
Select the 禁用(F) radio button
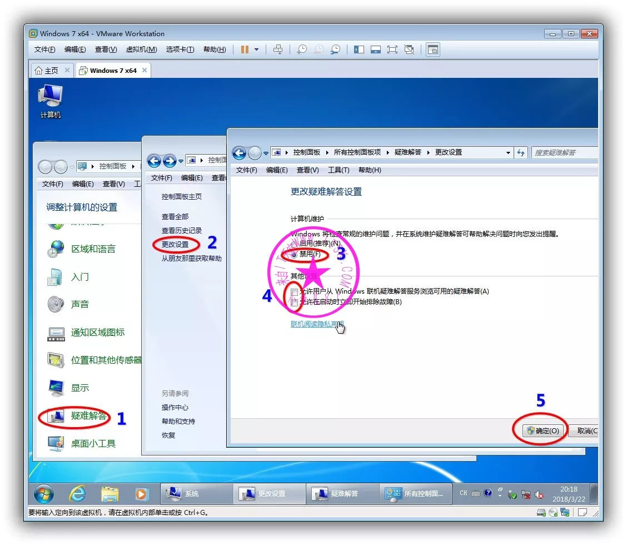(x=294, y=254)
